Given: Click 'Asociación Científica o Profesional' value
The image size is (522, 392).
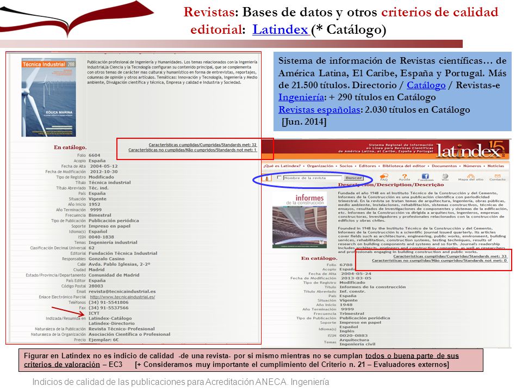Looking at the screenshot, I should click(x=129, y=334).
